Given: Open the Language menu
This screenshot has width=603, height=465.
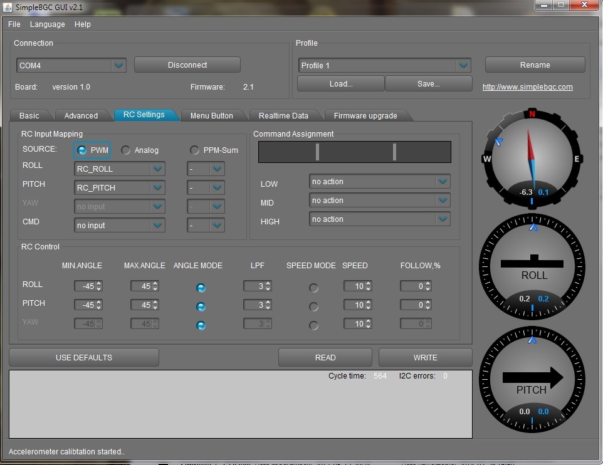Looking at the screenshot, I should click(47, 24).
